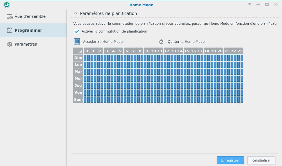Screen dimensions: 282x166
Task: Maximize the Home Mode window
Action: pos(267,5)
